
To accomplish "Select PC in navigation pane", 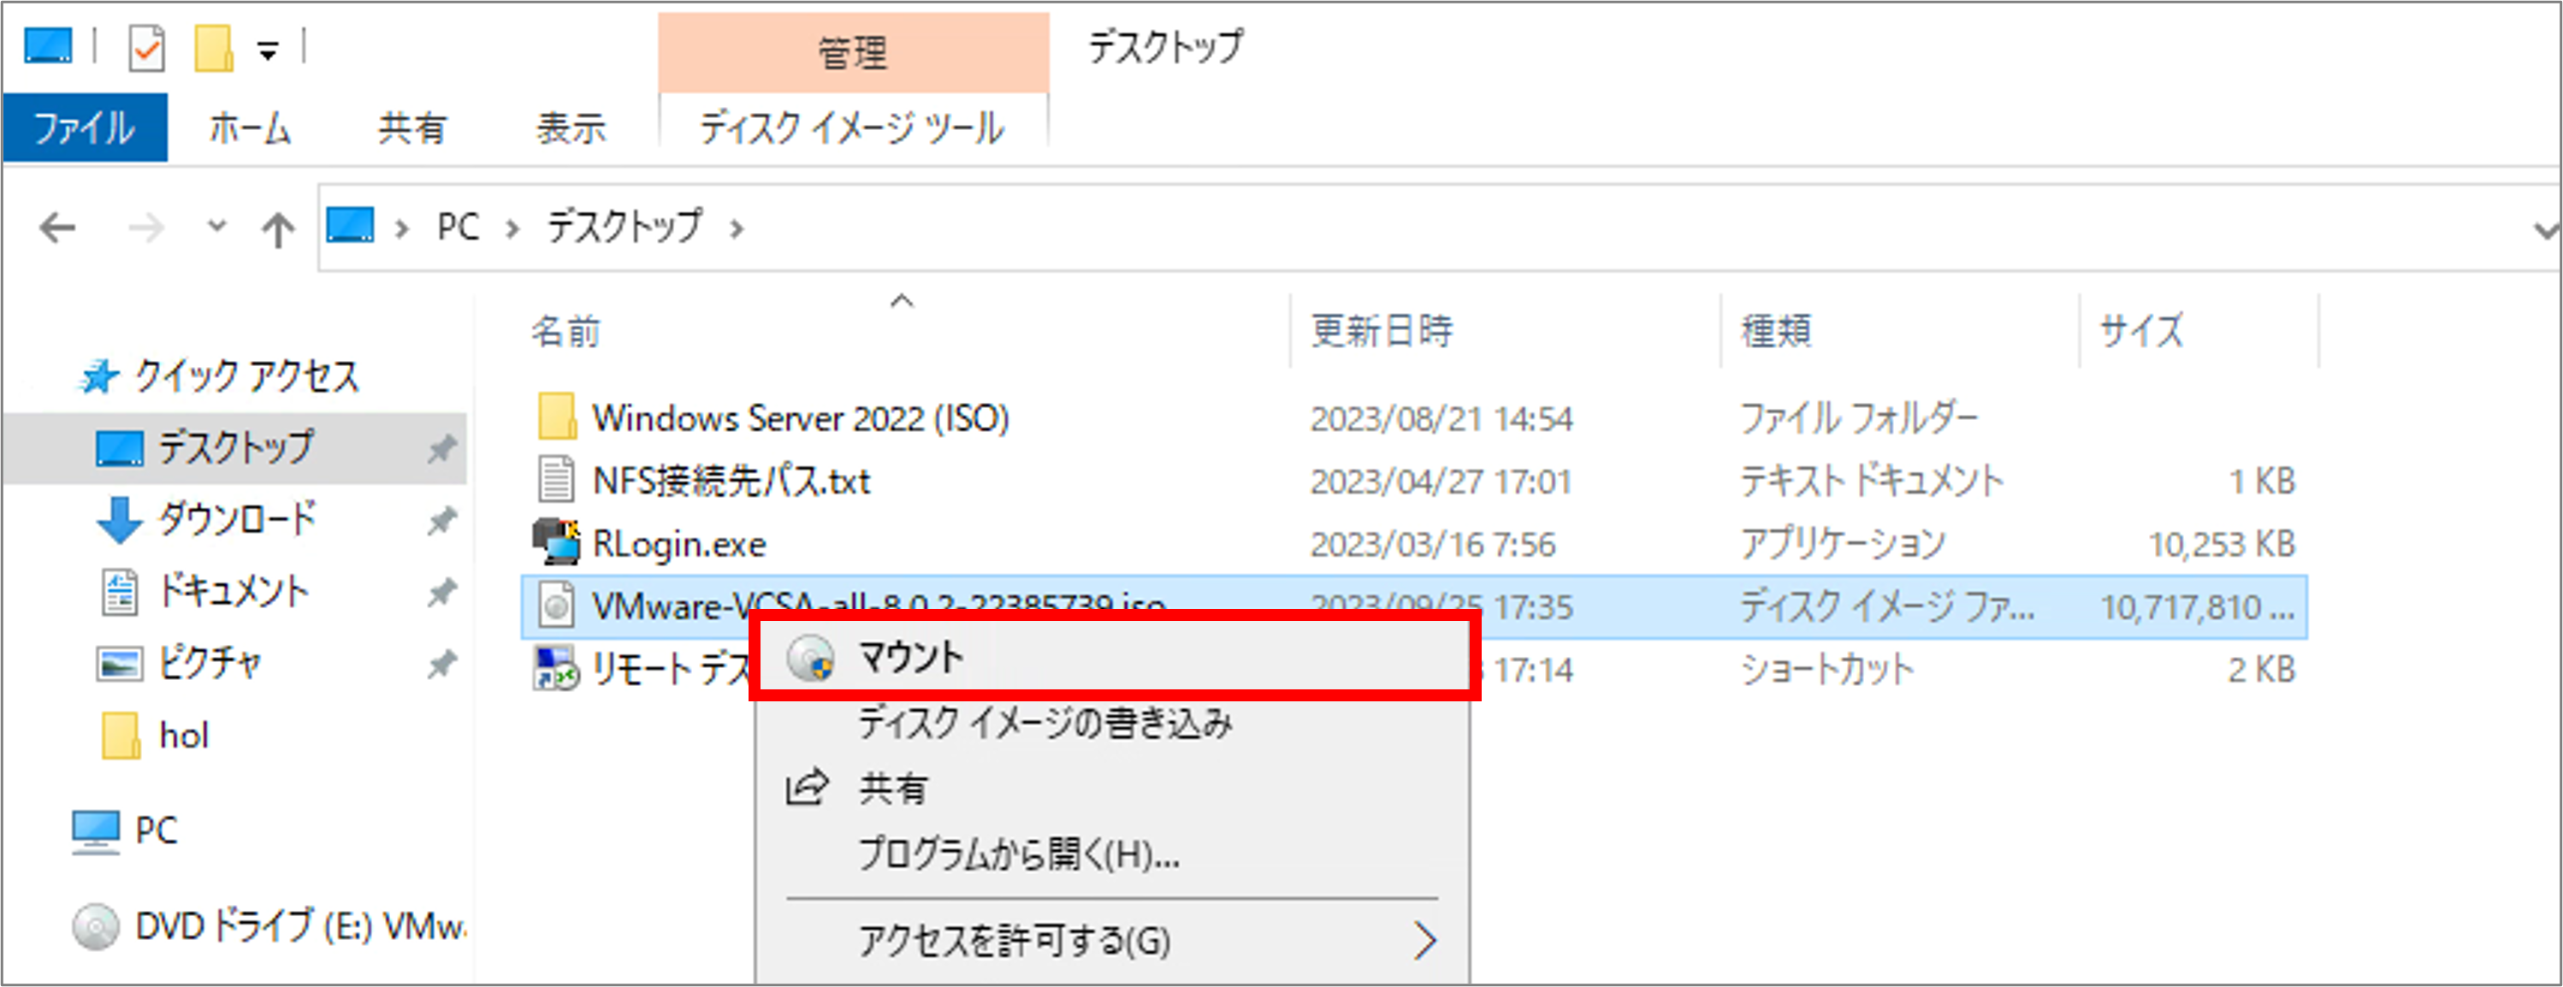I will [157, 830].
